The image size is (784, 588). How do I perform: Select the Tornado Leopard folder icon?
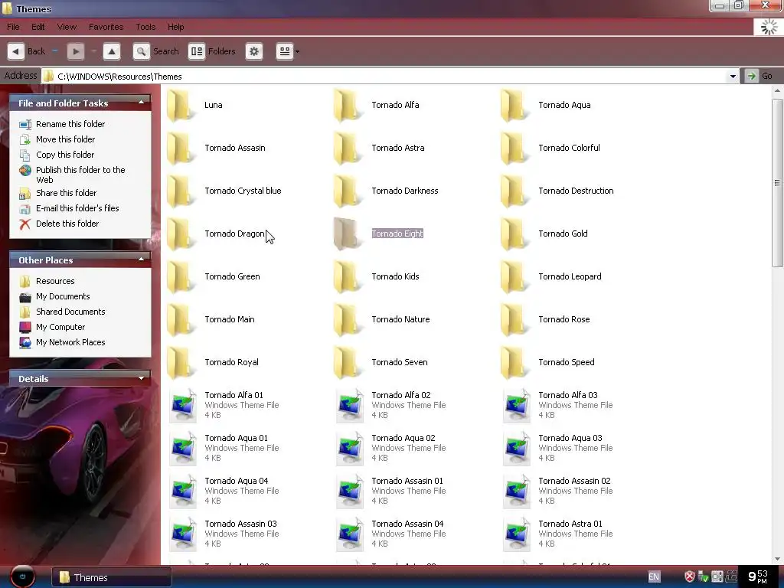[514, 277]
